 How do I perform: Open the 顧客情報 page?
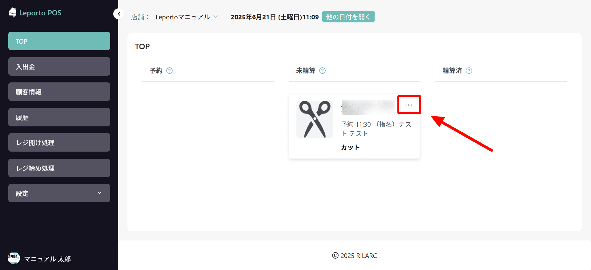pyautogui.click(x=59, y=92)
